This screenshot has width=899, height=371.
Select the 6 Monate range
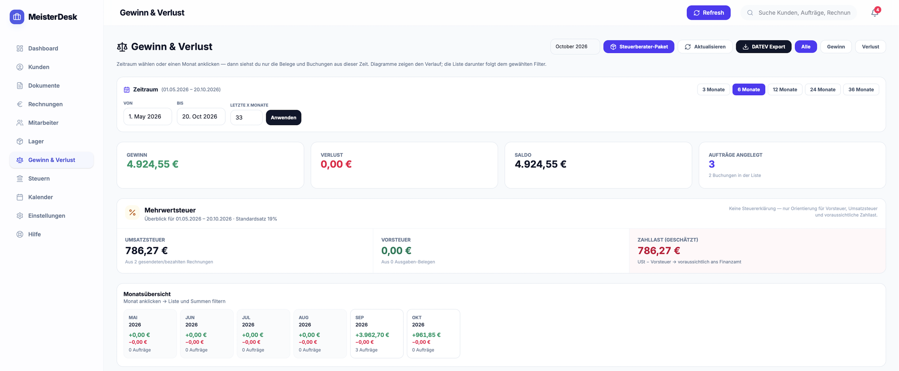click(748, 89)
